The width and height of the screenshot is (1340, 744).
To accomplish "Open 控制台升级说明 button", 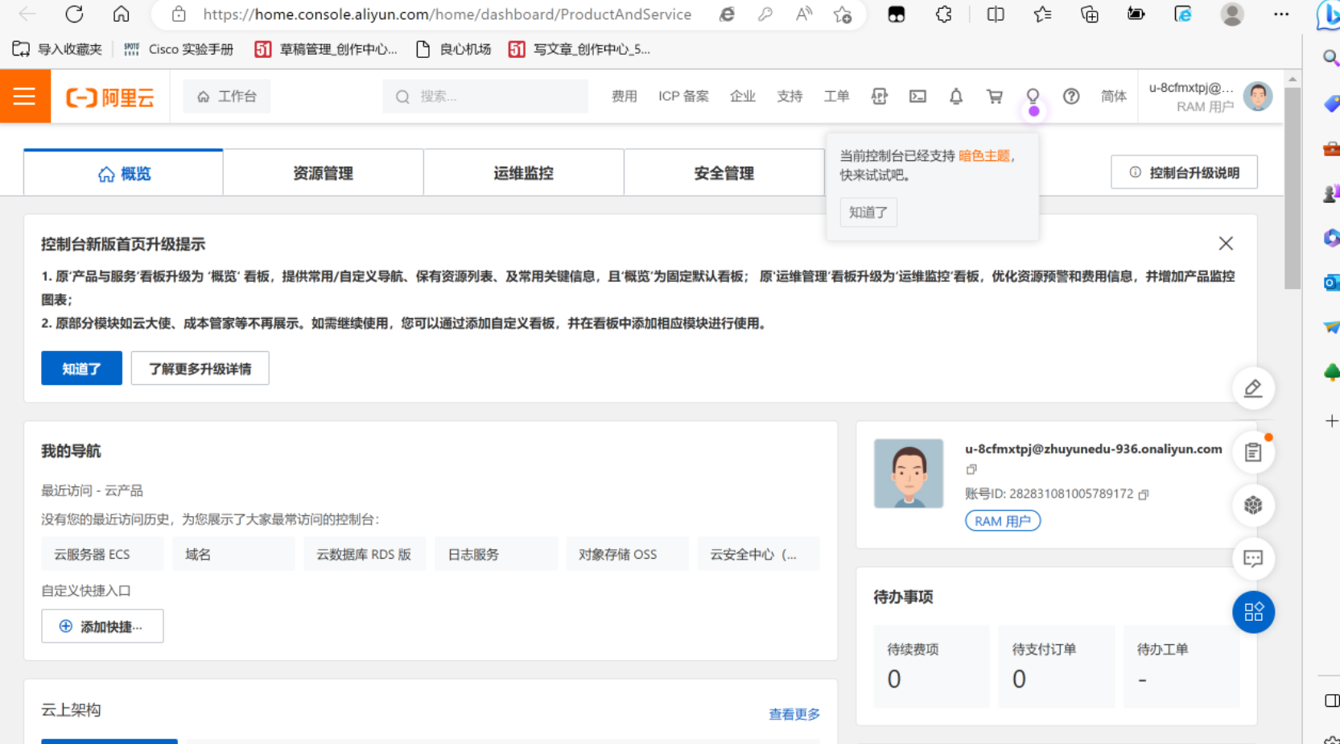I will tap(1184, 172).
